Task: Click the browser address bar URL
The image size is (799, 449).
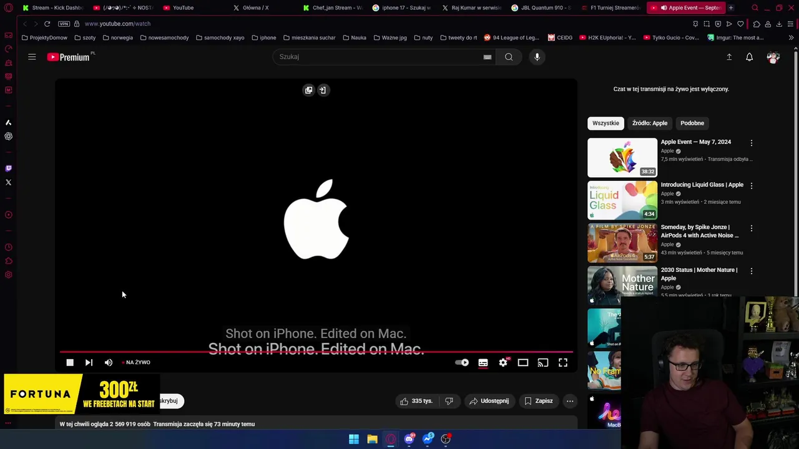Action: point(117,24)
